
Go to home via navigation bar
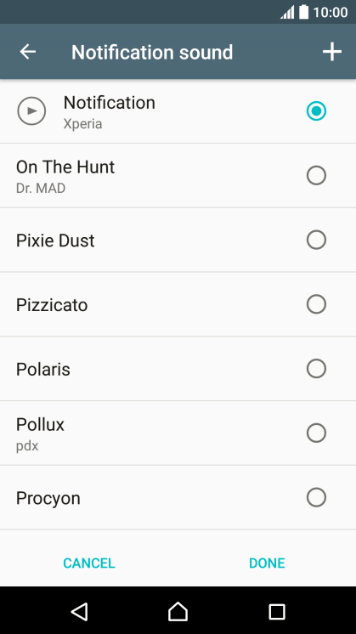[x=178, y=611]
